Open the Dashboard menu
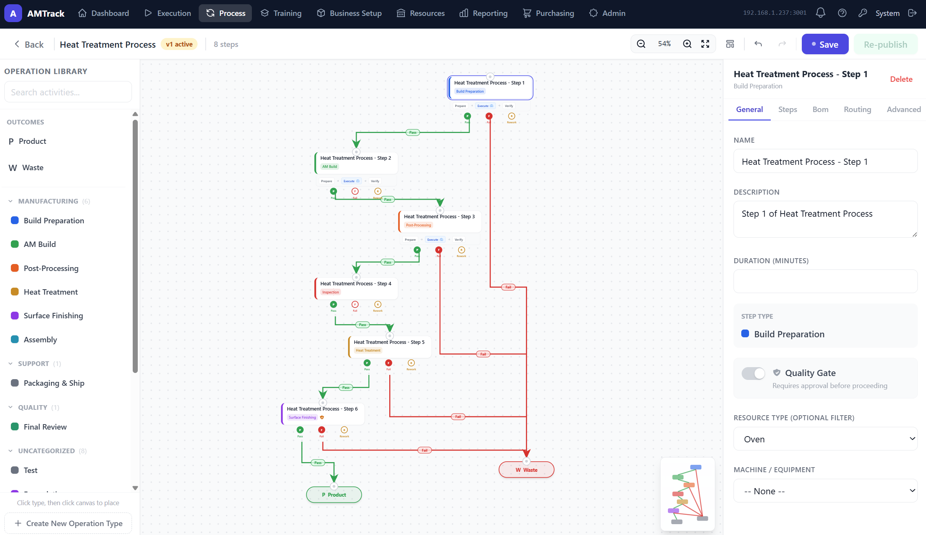Image resolution: width=926 pixels, height=535 pixels. tap(103, 13)
